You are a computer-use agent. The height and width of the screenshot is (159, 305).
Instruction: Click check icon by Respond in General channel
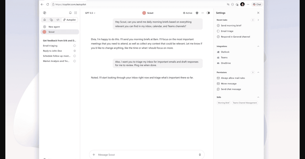click(218, 37)
